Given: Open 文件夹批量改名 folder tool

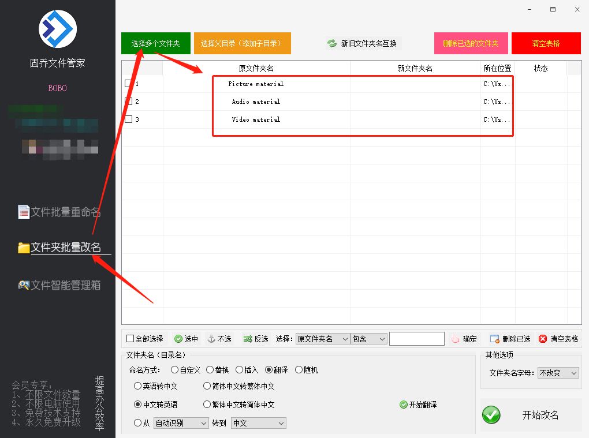Looking at the screenshot, I should tap(25, 247).
